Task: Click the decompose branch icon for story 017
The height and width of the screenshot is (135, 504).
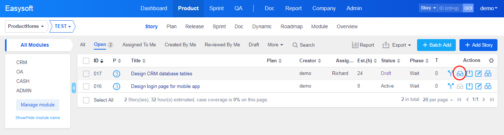Action: [451, 74]
